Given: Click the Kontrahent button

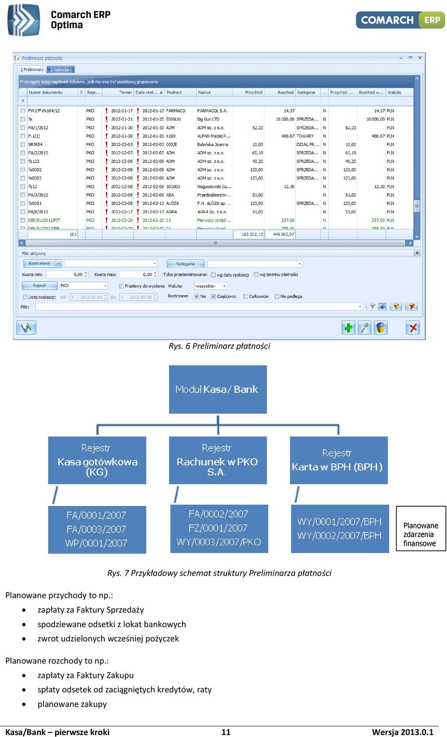Looking at the screenshot, I should (40, 264).
